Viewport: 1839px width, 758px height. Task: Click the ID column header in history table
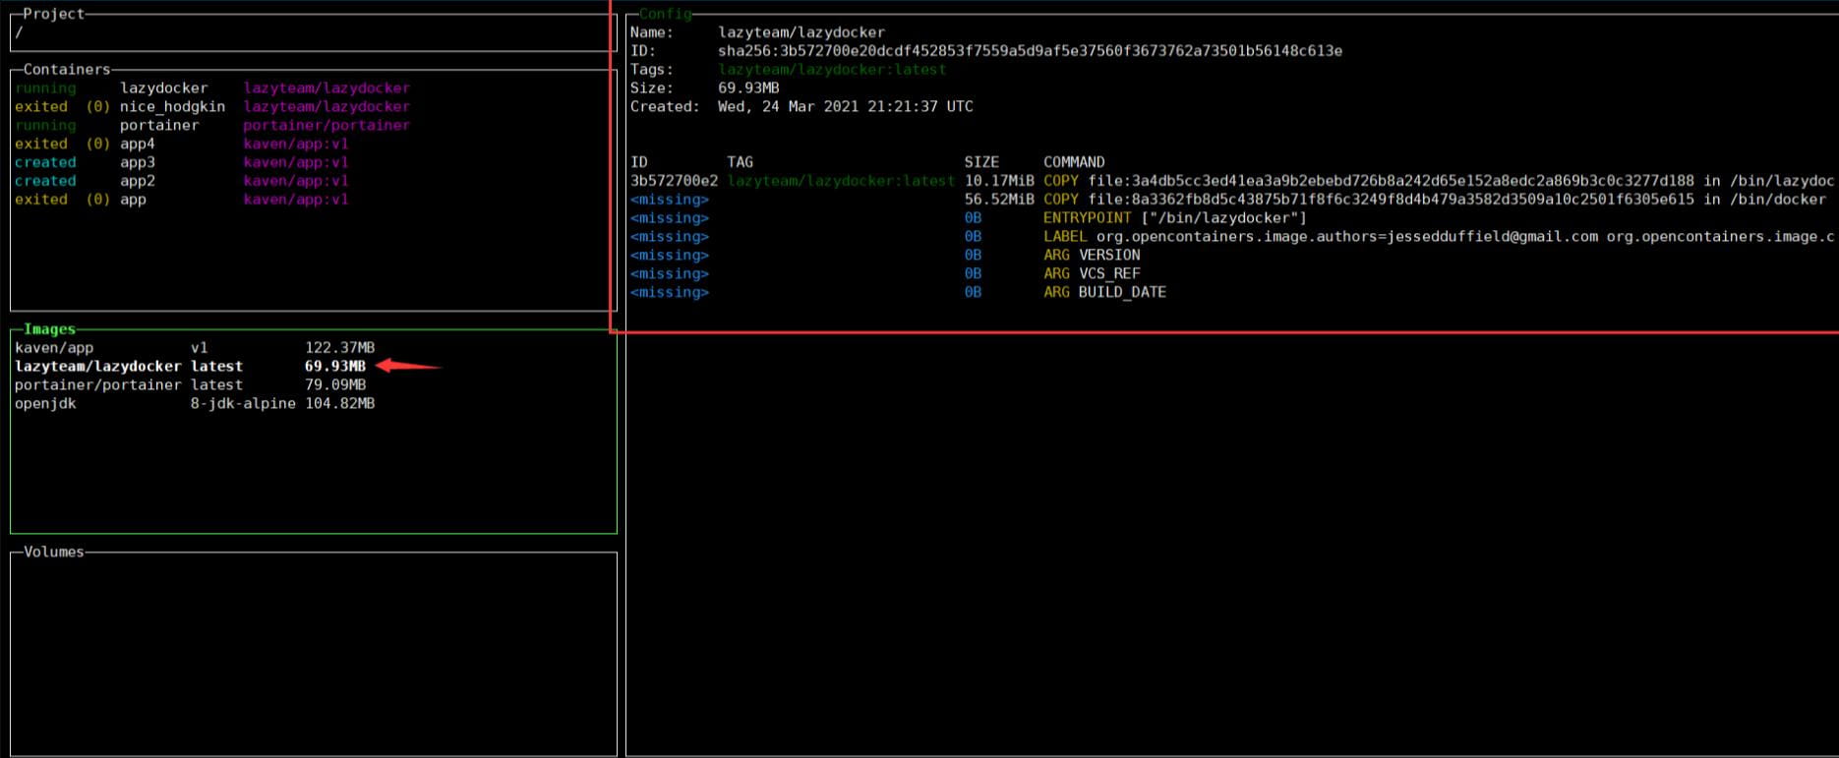[639, 162]
